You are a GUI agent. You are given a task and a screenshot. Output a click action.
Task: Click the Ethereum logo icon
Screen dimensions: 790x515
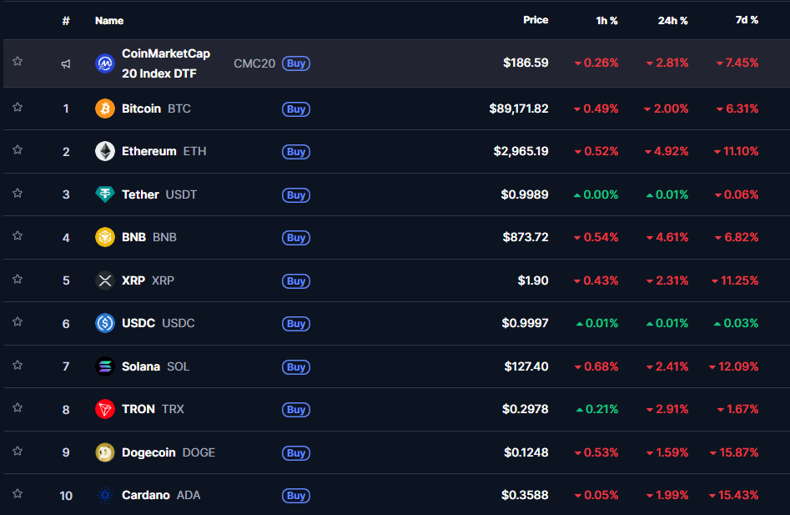(x=105, y=151)
